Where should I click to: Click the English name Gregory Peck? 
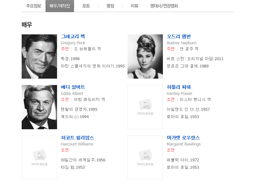point(73,43)
